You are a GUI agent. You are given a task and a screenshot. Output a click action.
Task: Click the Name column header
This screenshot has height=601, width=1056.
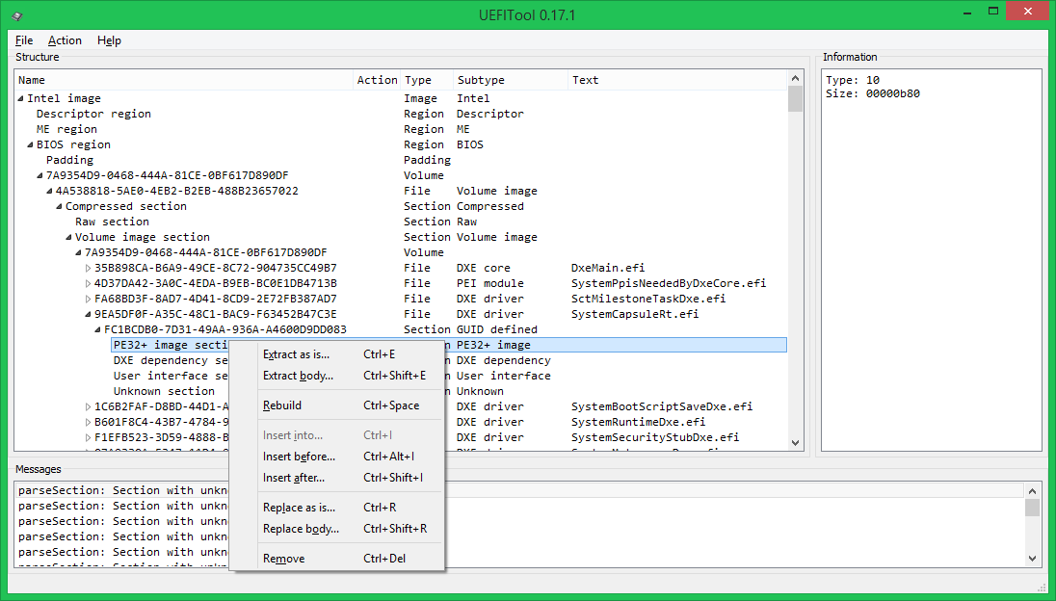click(x=184, y=80)
